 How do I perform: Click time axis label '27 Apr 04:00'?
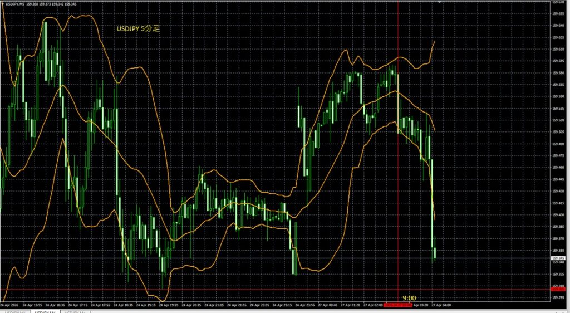pos(441,305)
